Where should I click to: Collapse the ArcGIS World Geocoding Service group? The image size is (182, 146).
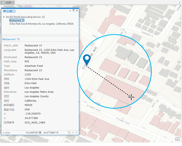4,17
